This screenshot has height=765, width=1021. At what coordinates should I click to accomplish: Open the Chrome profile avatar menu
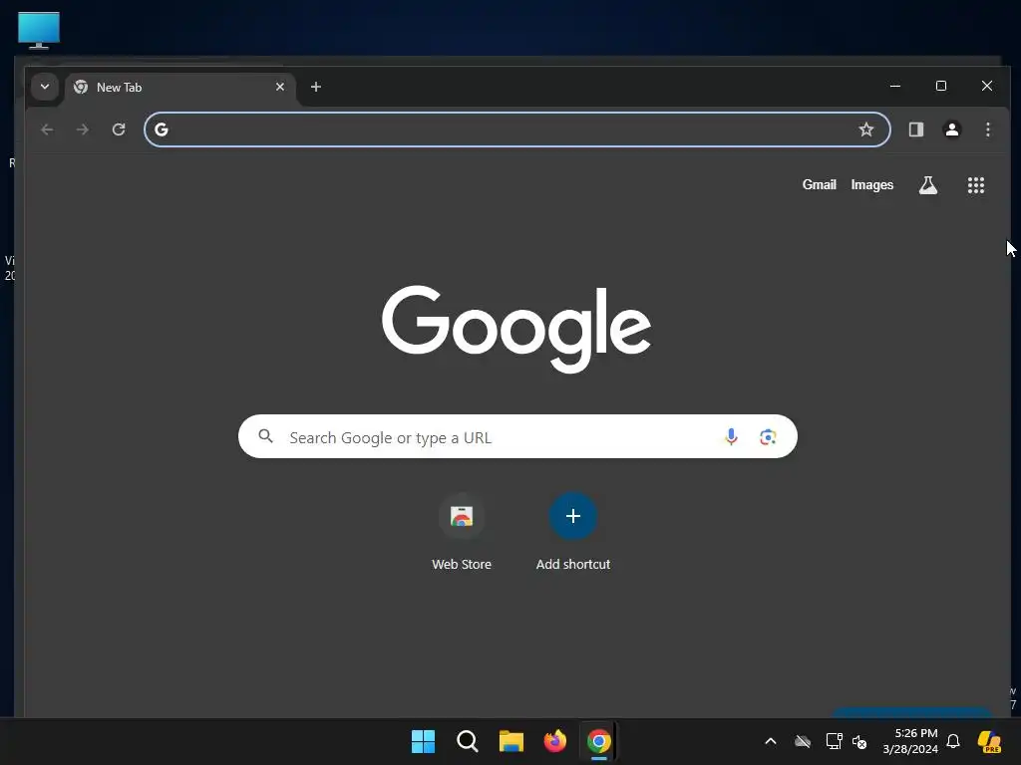tap(952, 129)
